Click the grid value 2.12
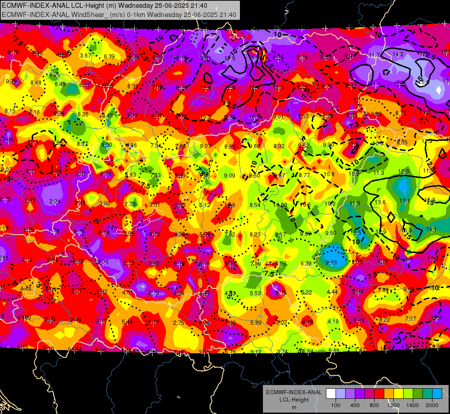Image resolution: width=450 pixels, height=414 pixels. [x=27, y=259]
